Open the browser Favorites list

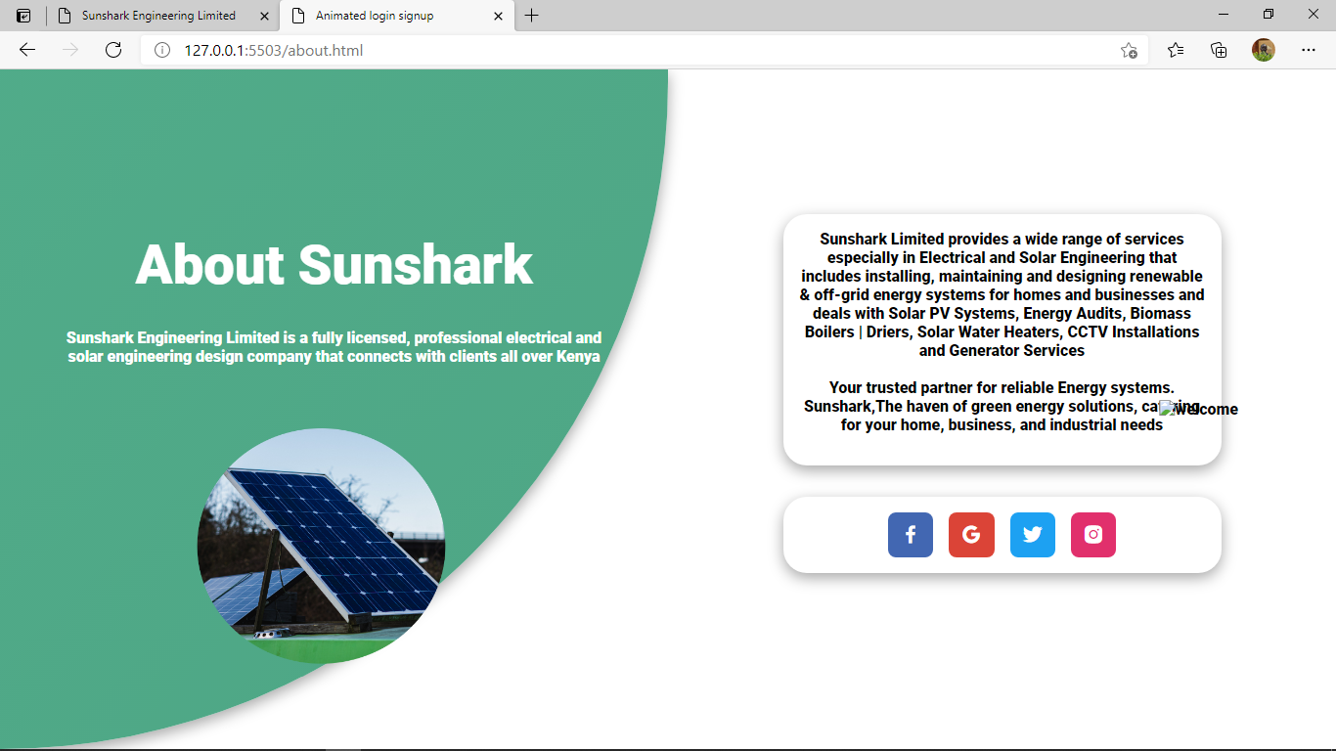click(x=1176, y=50)
